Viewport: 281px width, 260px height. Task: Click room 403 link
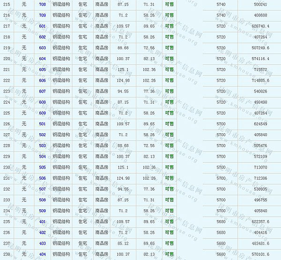[42, 243]
